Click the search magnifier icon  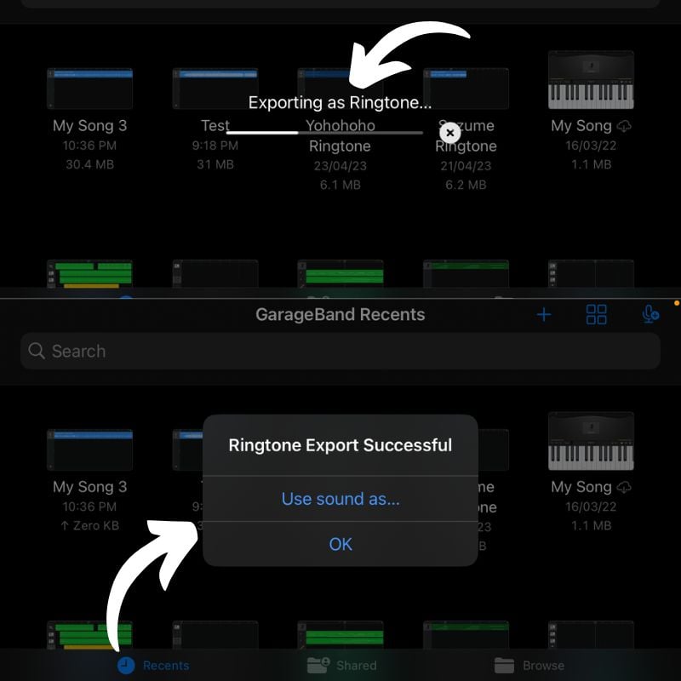[37, 351]
